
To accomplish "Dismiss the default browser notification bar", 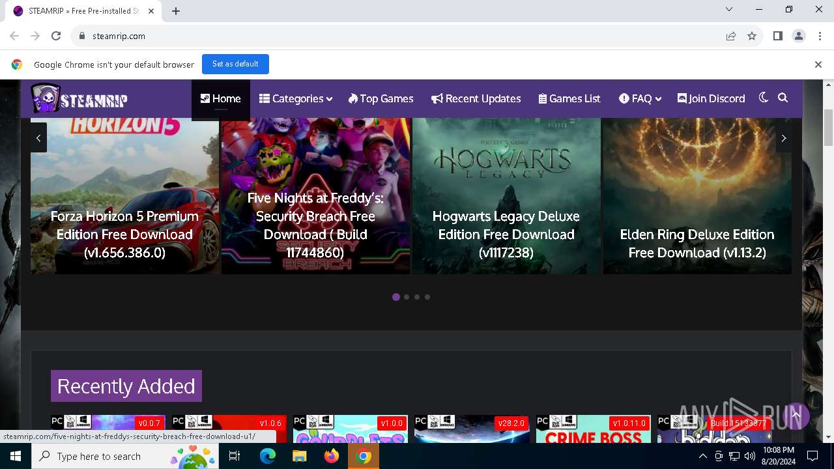I will click(x=818, y=64).
